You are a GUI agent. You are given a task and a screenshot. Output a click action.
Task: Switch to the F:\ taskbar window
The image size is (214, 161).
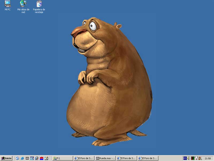[63, 158]
